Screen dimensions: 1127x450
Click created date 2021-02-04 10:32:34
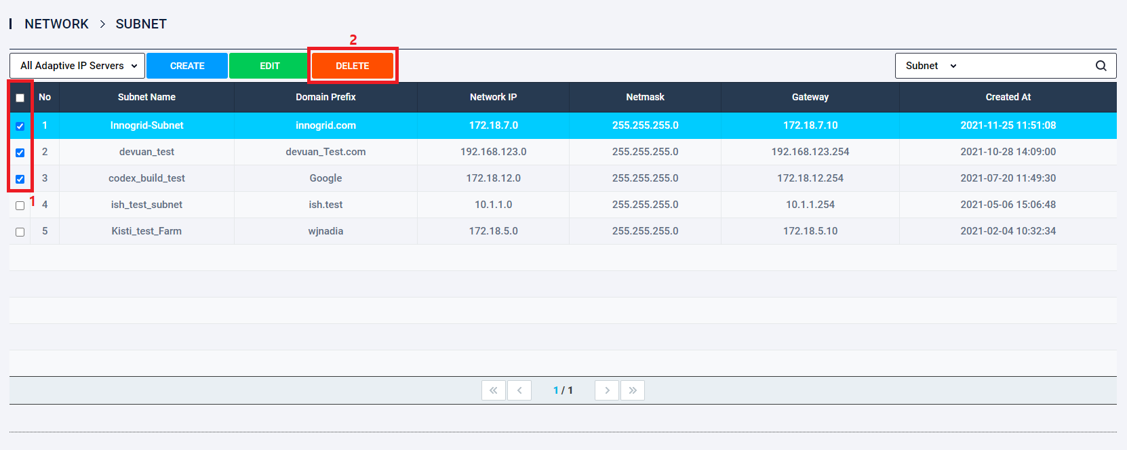tap(1008, 231)
